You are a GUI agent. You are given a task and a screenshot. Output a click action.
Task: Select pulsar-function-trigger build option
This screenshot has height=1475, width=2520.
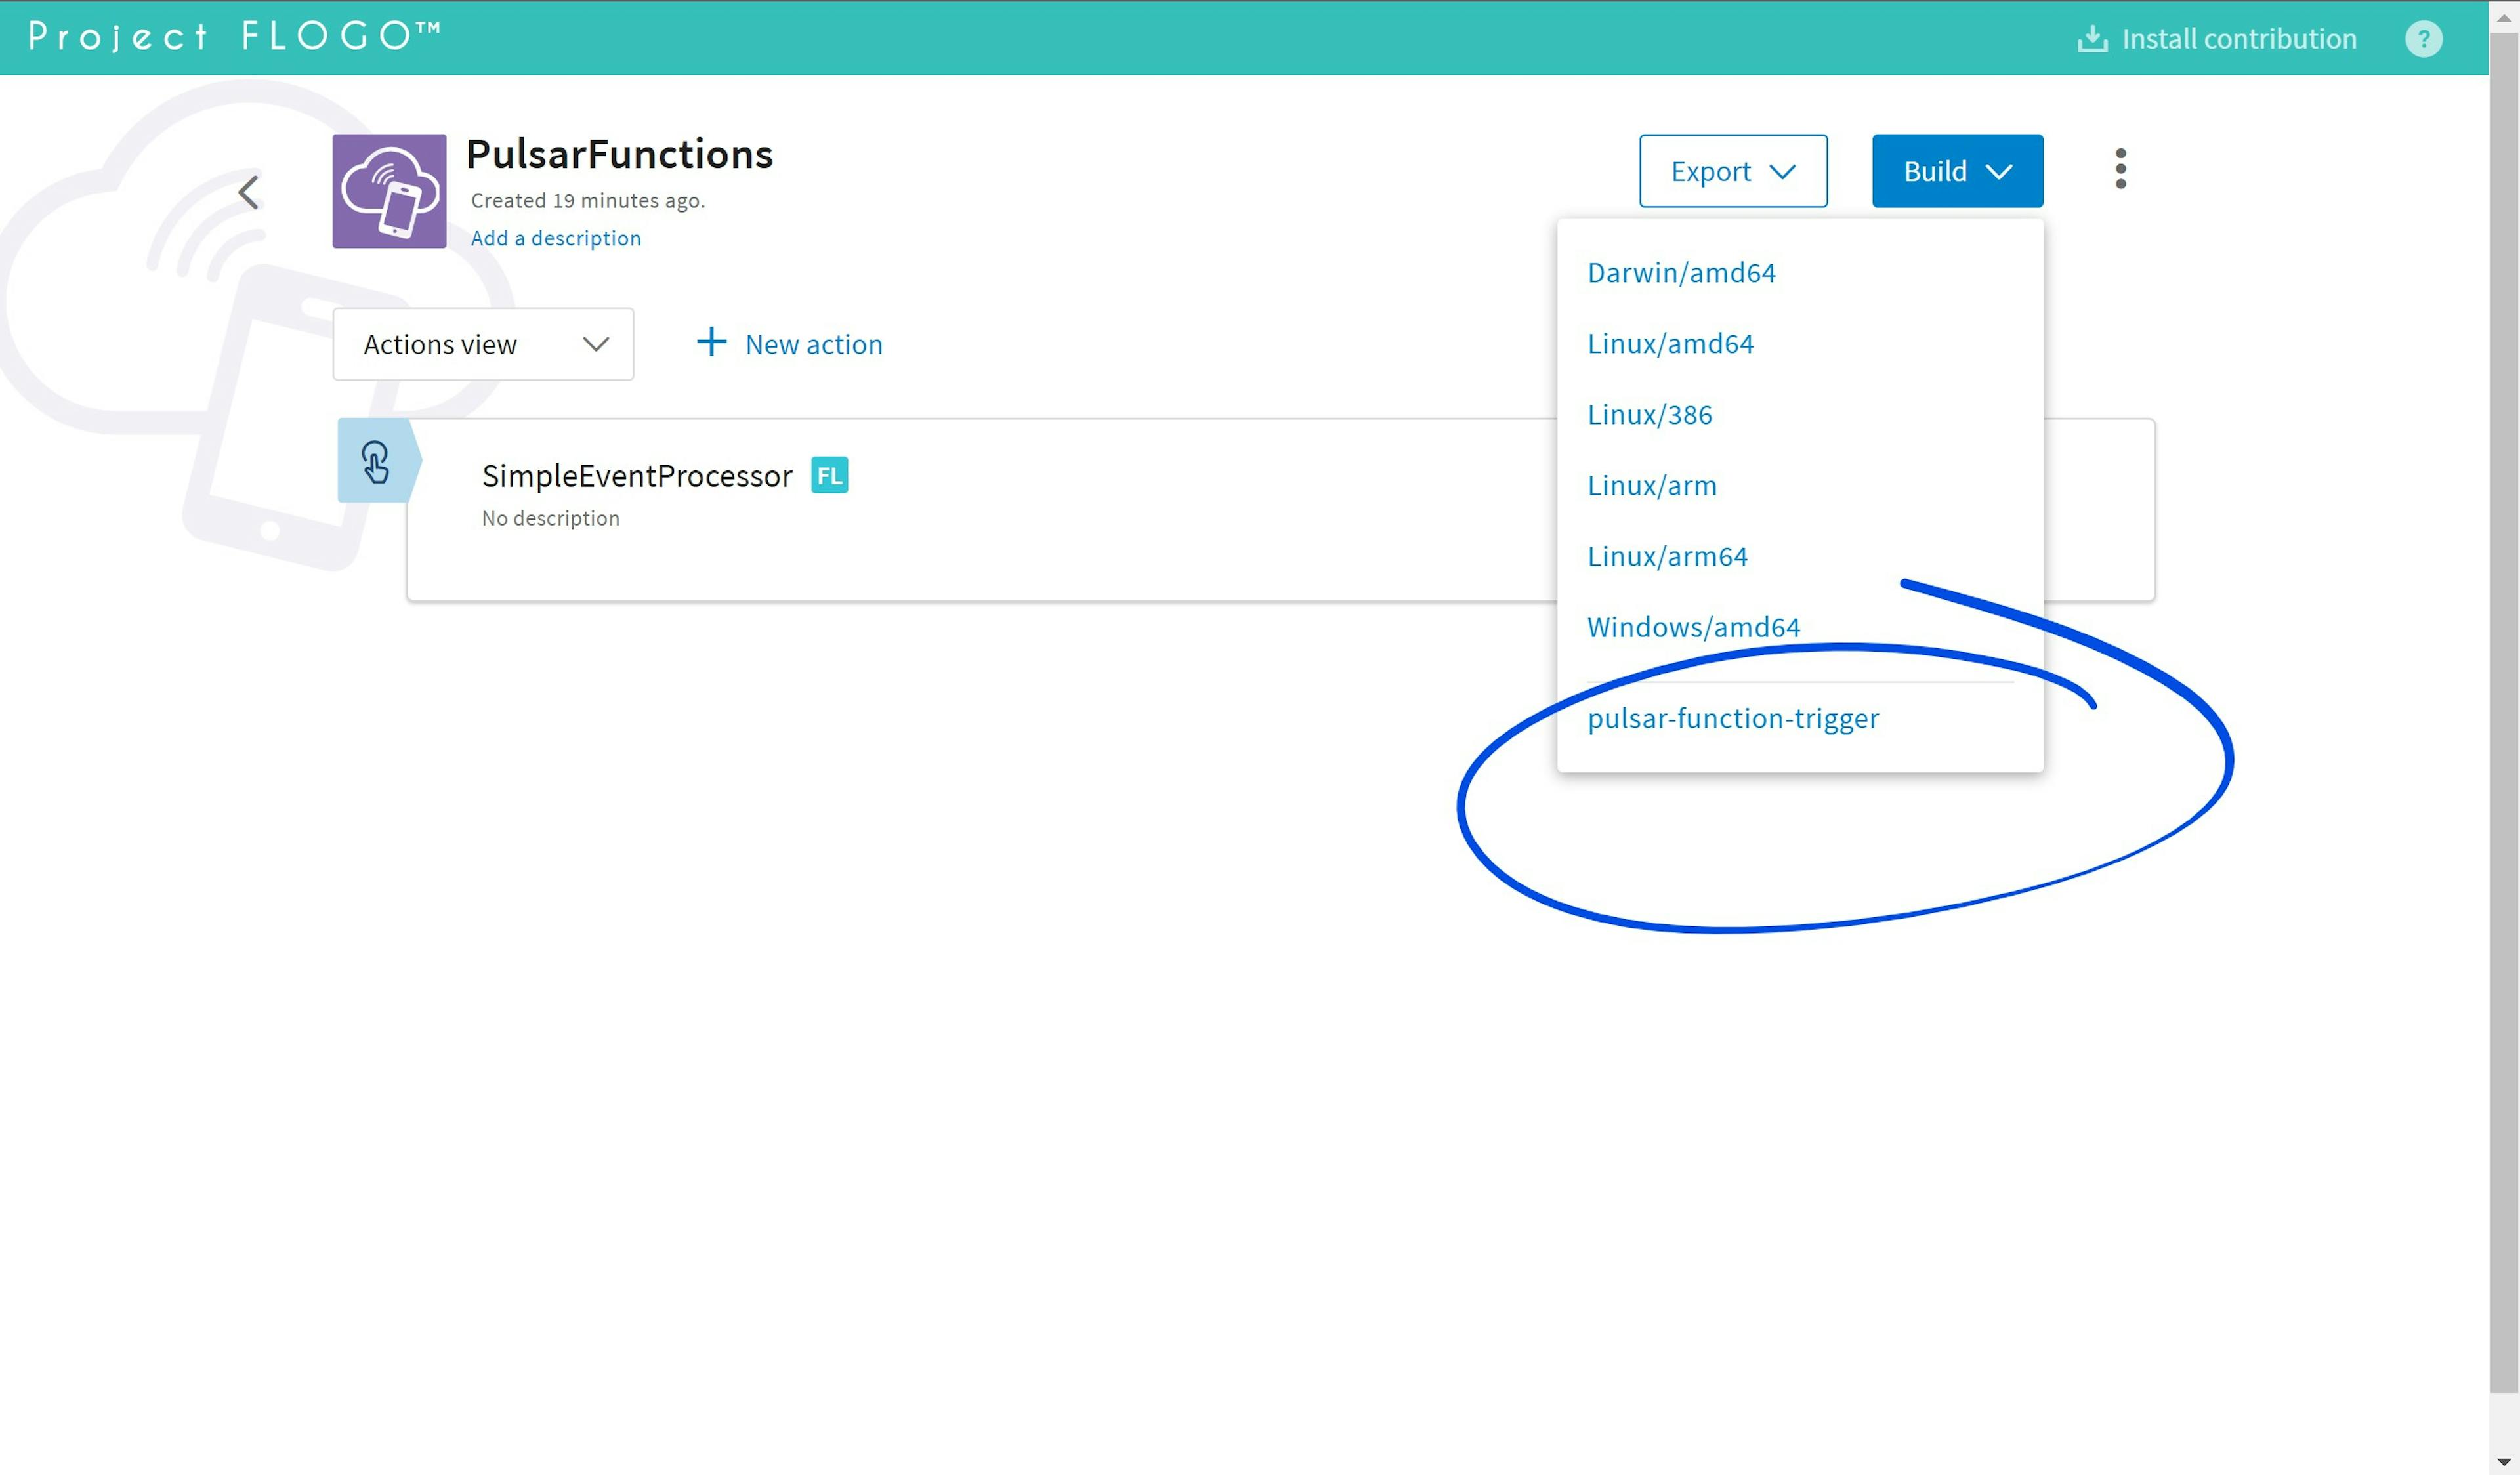1733,719
